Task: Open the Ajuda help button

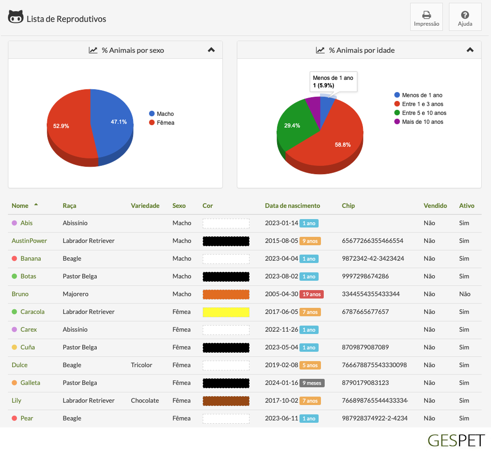Action: pos(465,17)
